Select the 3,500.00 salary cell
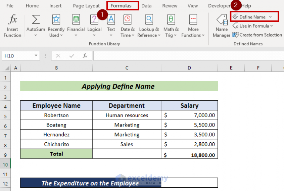Screen dimensions: 284x191 [189, 135]
